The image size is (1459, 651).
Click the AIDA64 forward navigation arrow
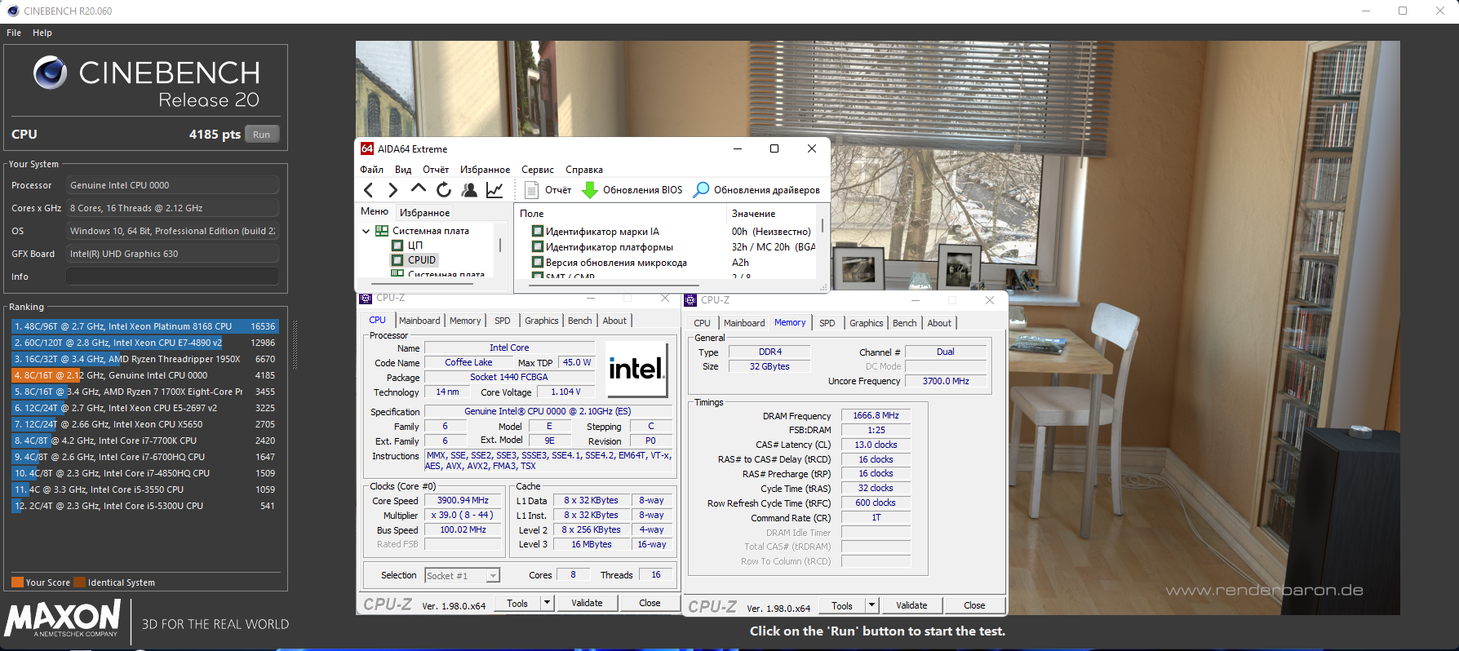tap(392, 190)
